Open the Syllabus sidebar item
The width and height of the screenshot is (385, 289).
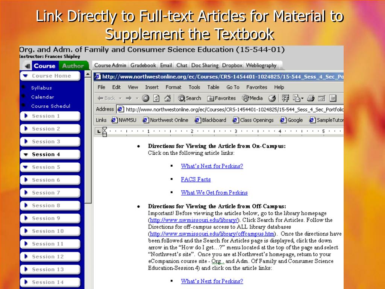(x=41, y=88)
